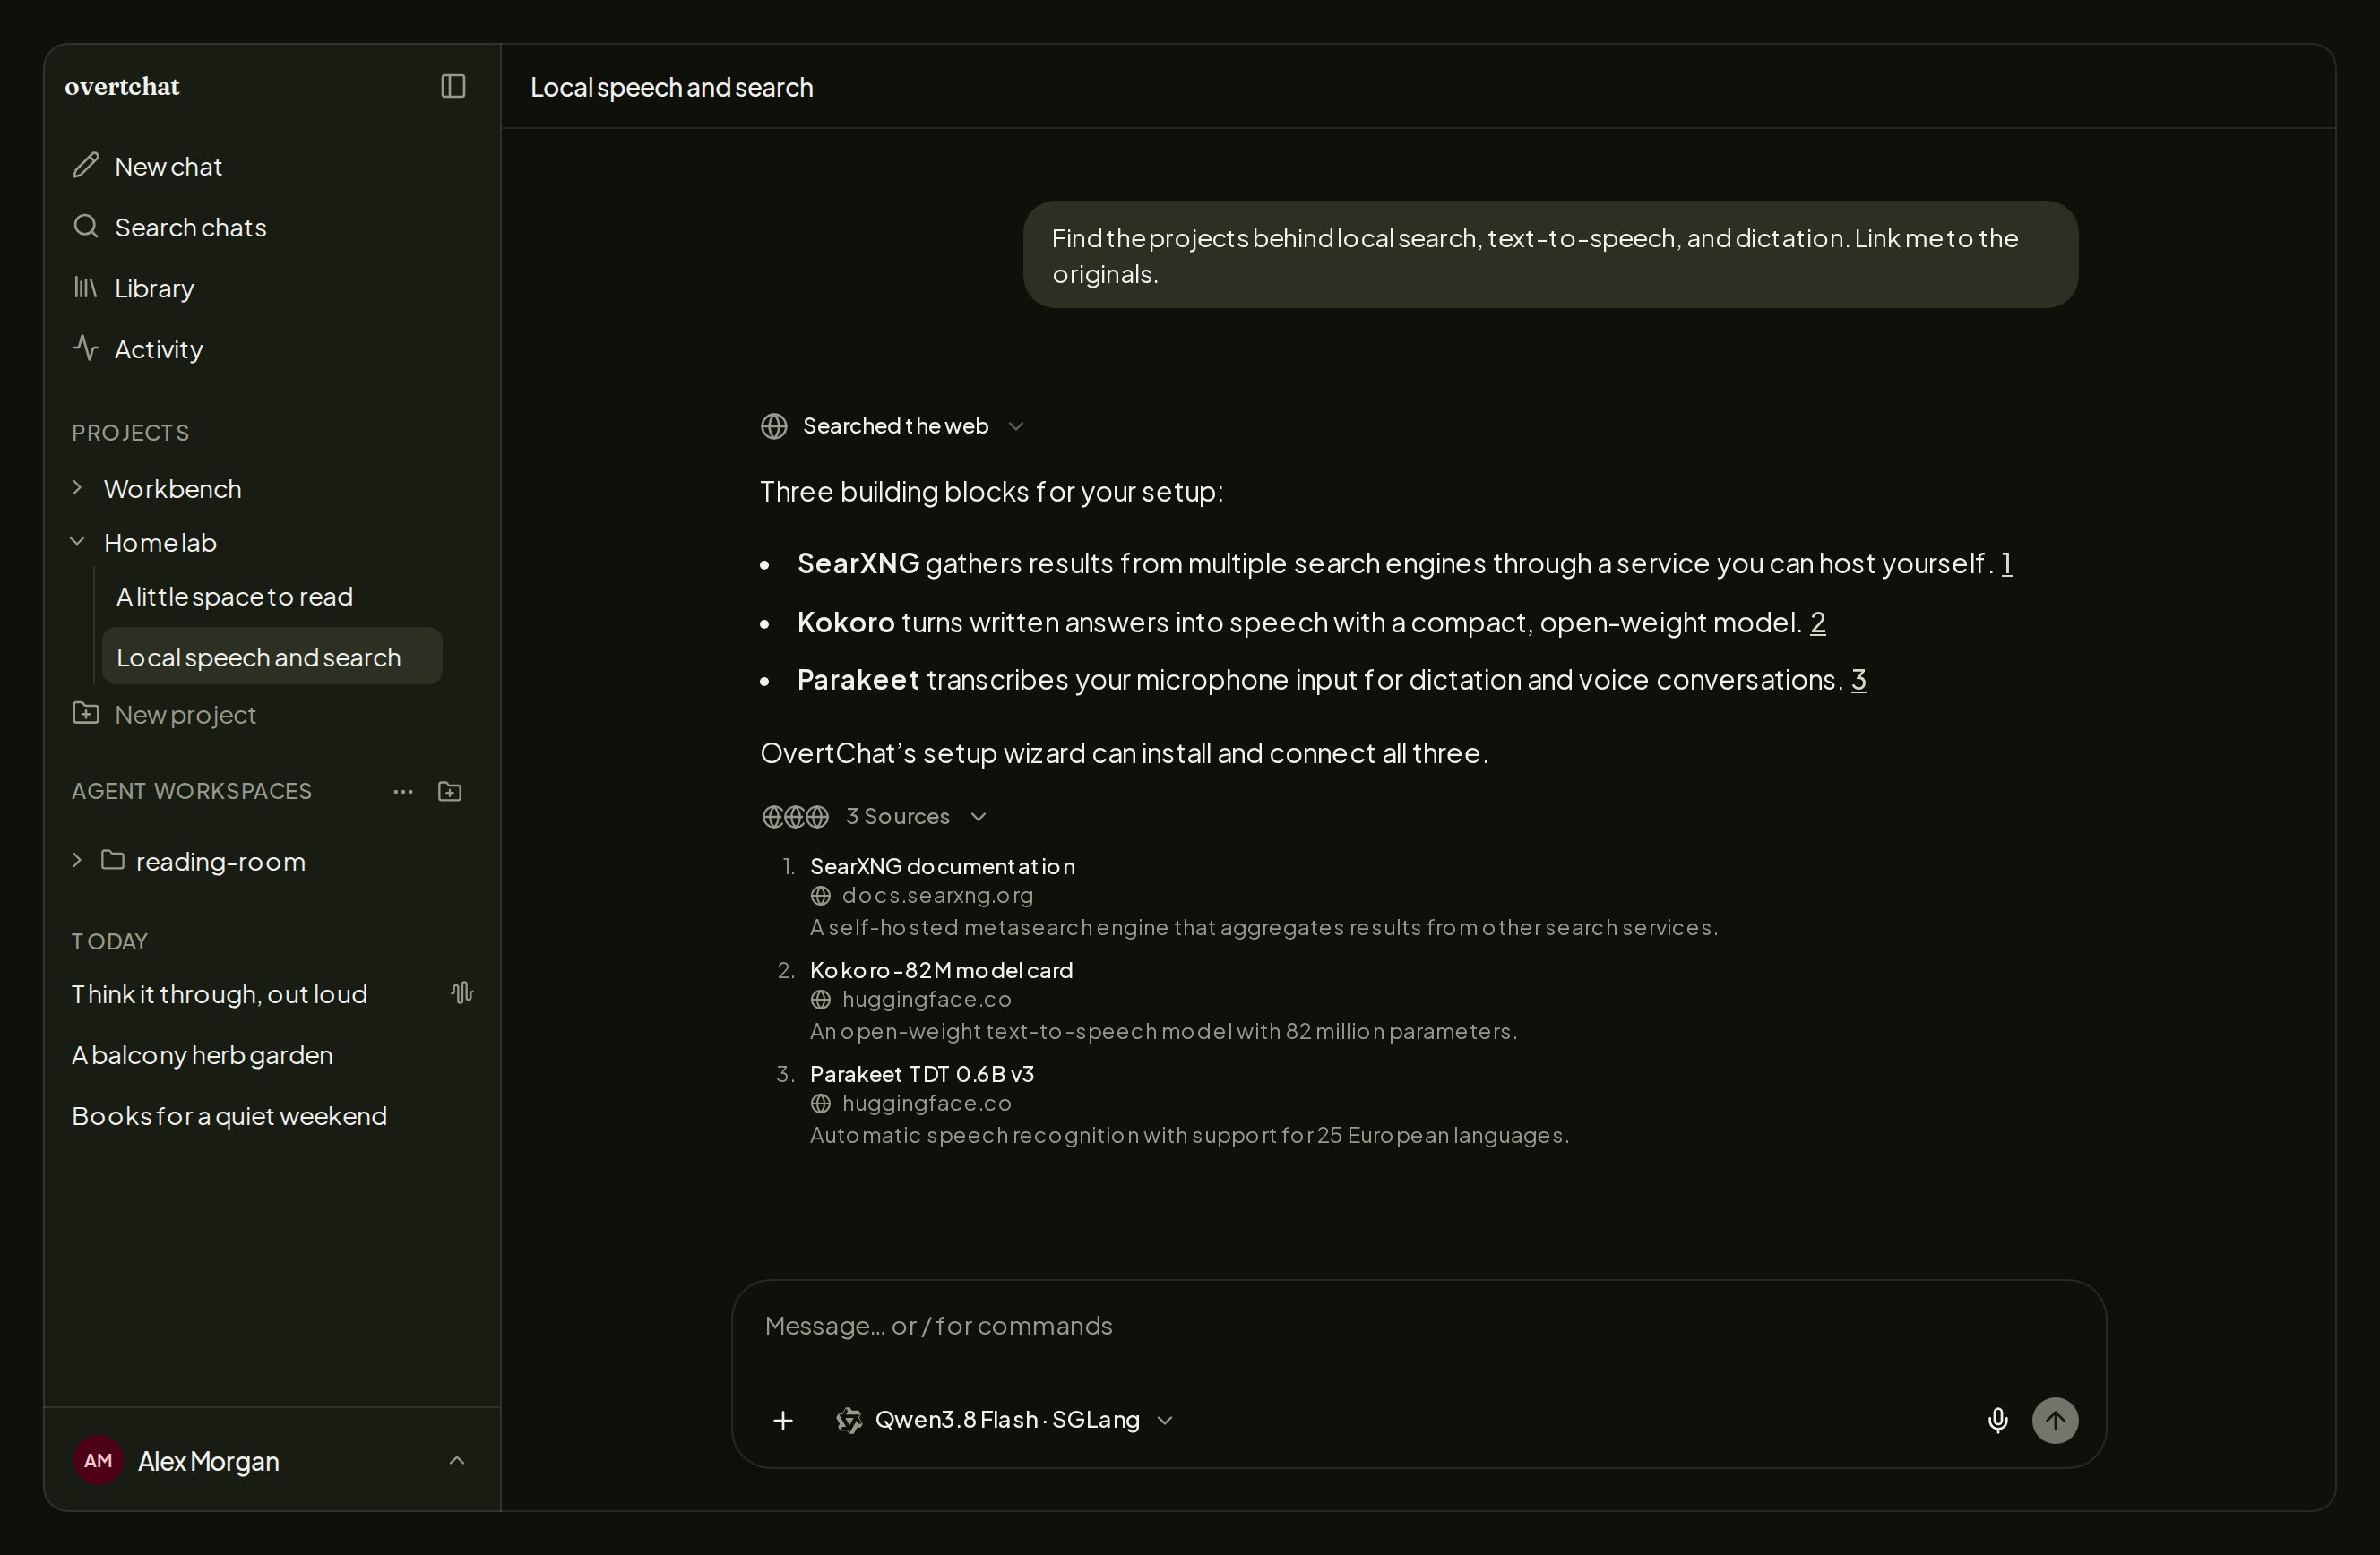Collapse the 3 Sources list chevron
Image resolution: width=2380 pixels, height=1555 pixels.
(x=979, y=817)
